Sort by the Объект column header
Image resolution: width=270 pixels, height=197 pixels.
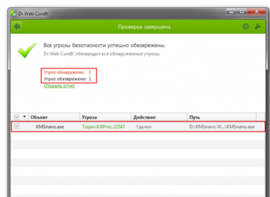click(x=54, y=117)
